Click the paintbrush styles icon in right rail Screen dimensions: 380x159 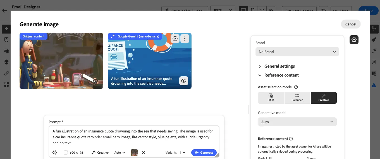(374, 40)
